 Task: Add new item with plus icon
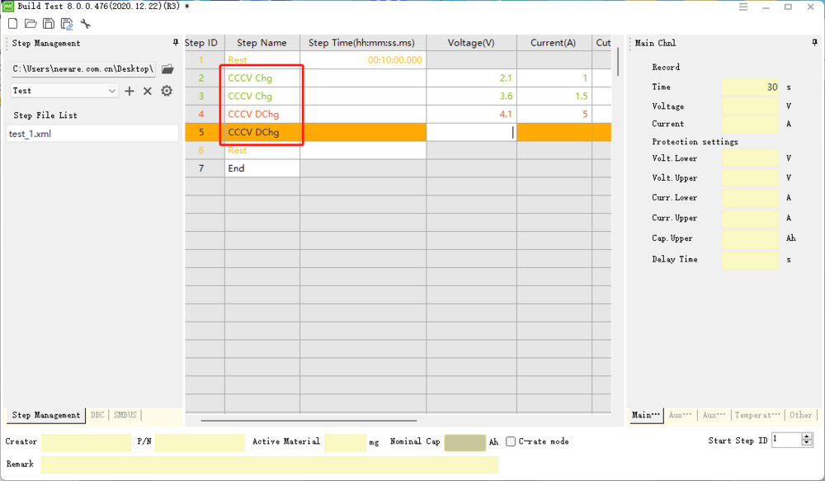[130, 91]
